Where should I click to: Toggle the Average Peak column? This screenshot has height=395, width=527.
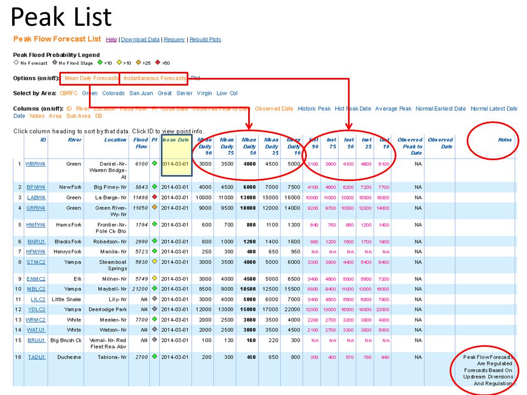[x=393, y=109]
